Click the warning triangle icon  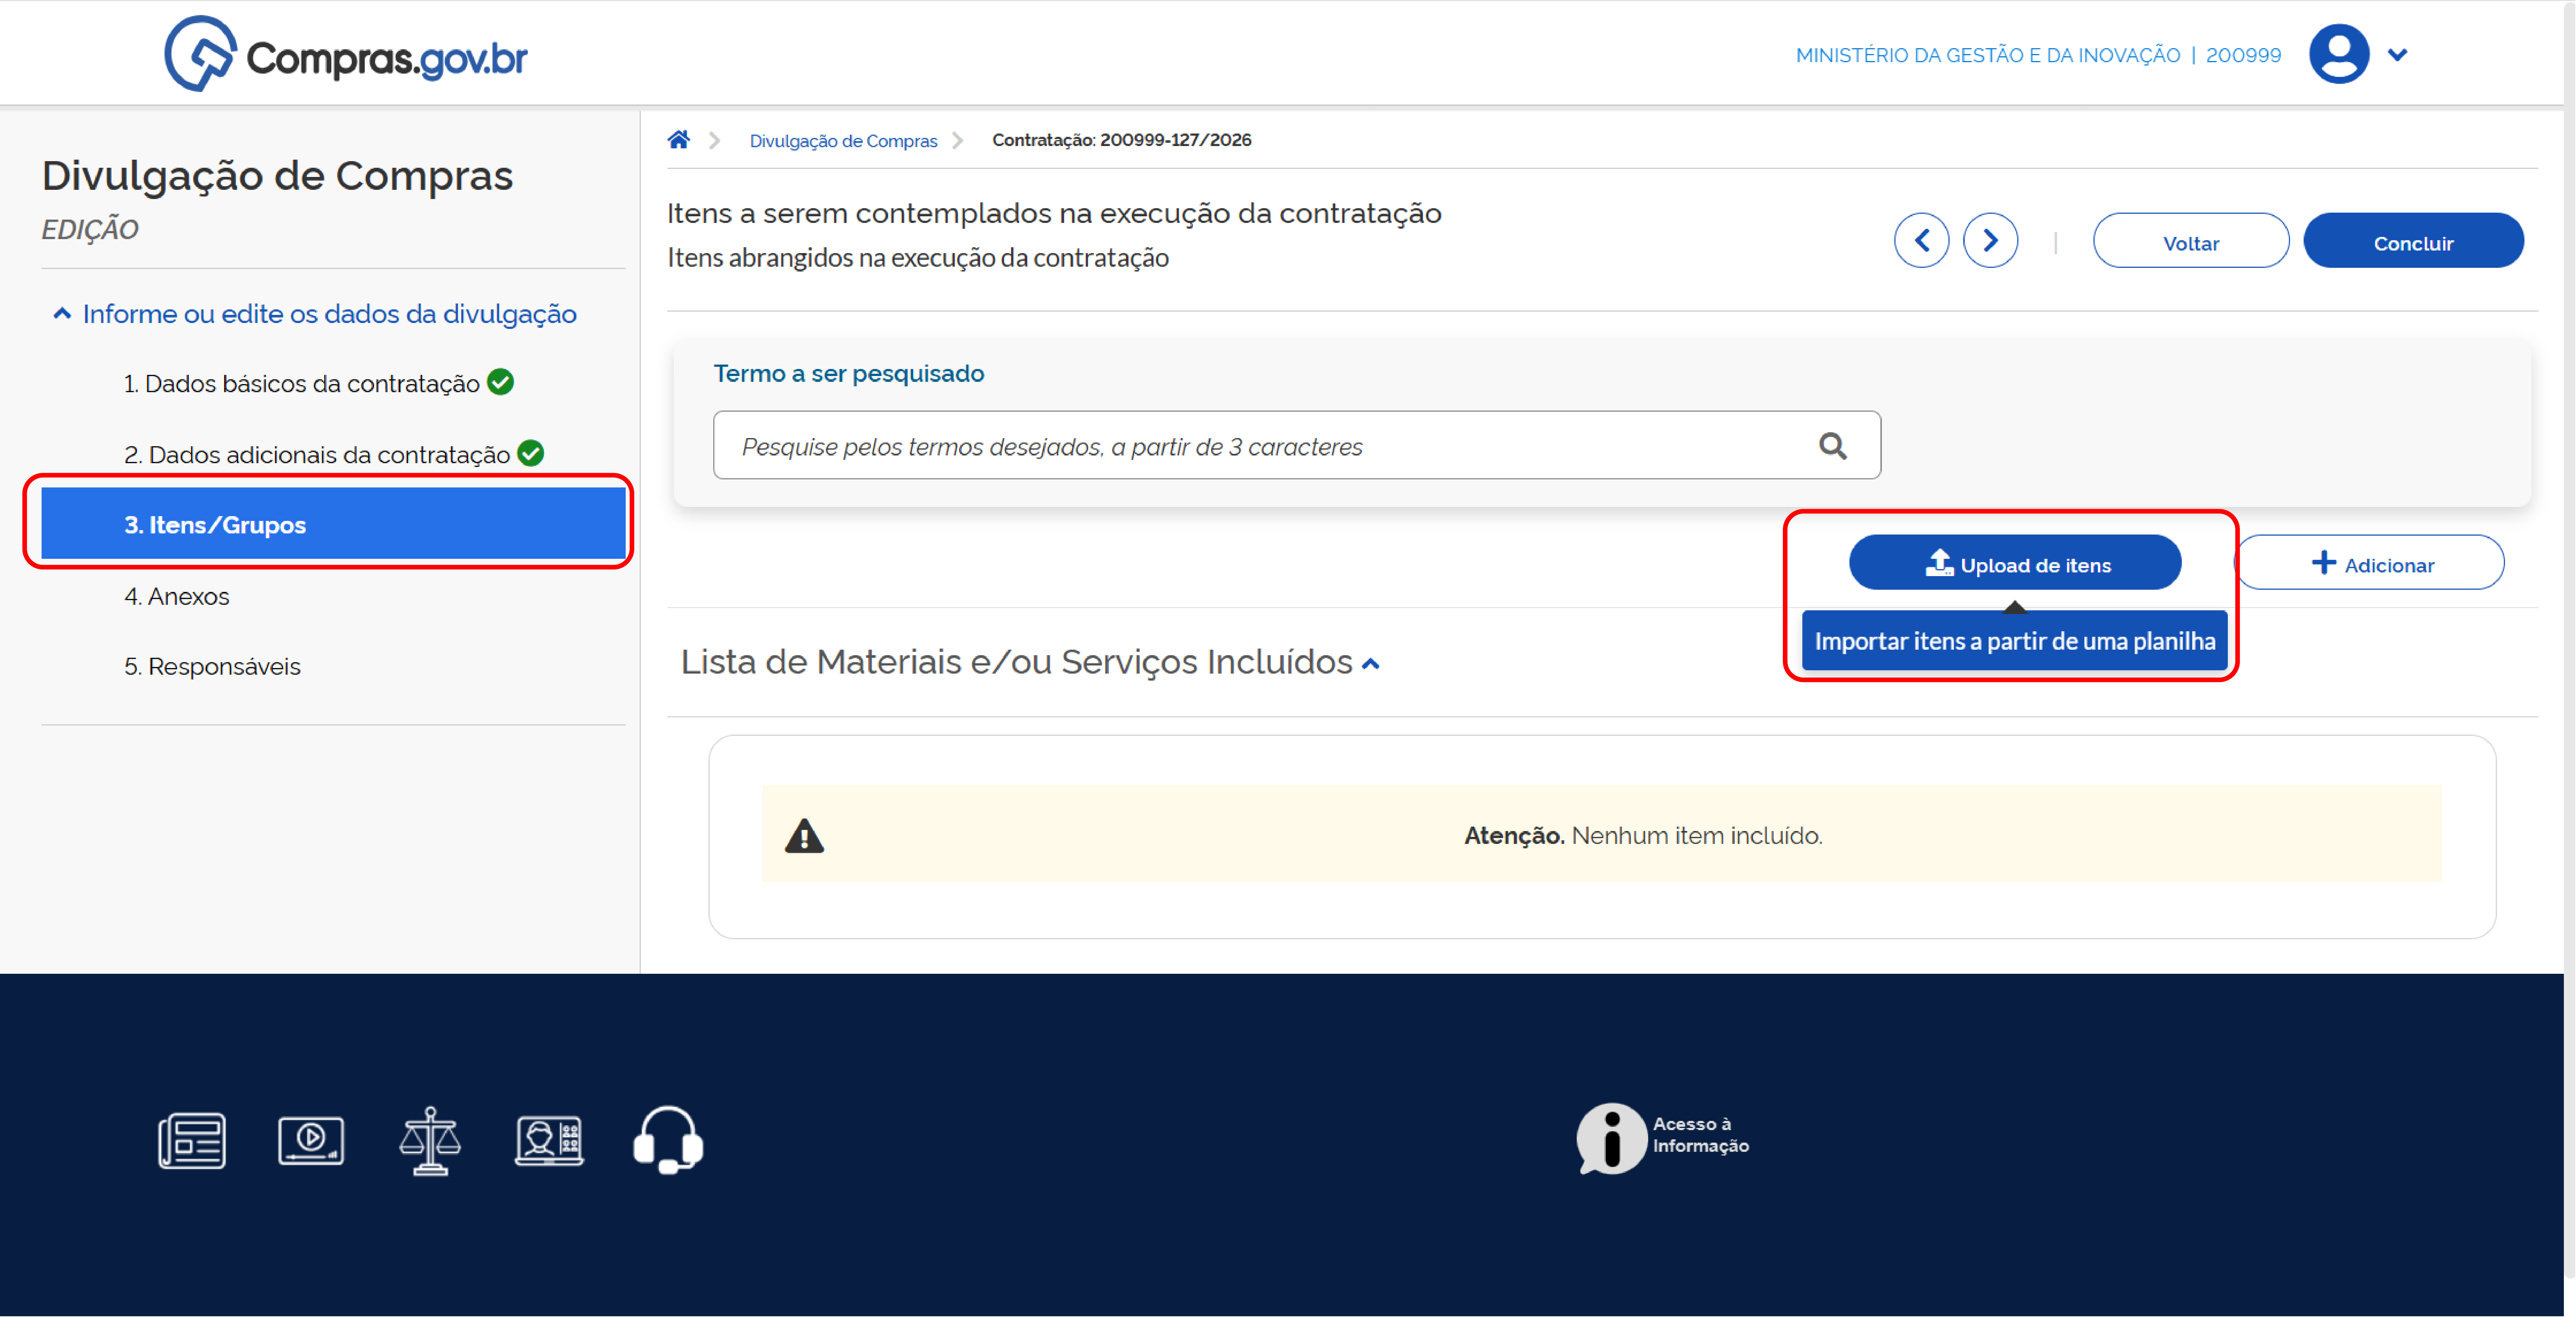tap(803, 835)
